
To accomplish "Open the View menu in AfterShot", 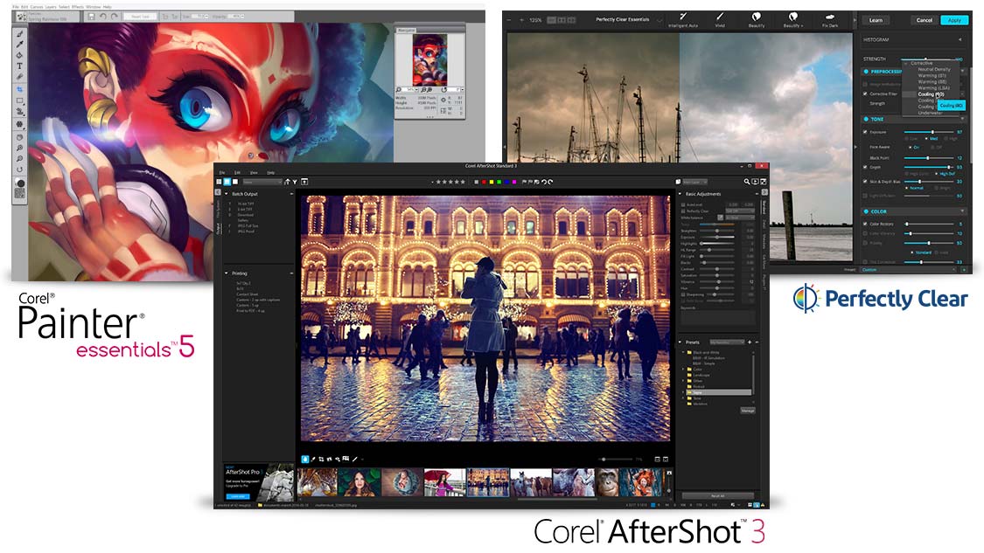I will pos(254,172).
